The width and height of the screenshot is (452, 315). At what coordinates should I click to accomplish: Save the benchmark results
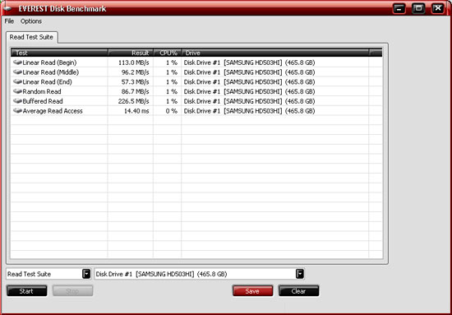click(x=252, y=291)
